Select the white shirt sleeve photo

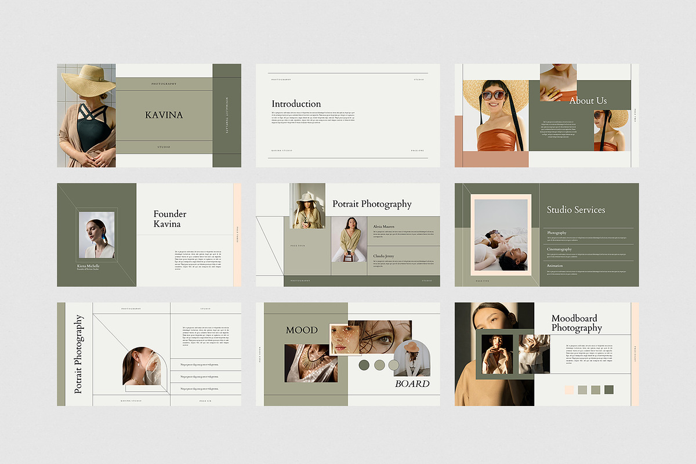(534, 354)
